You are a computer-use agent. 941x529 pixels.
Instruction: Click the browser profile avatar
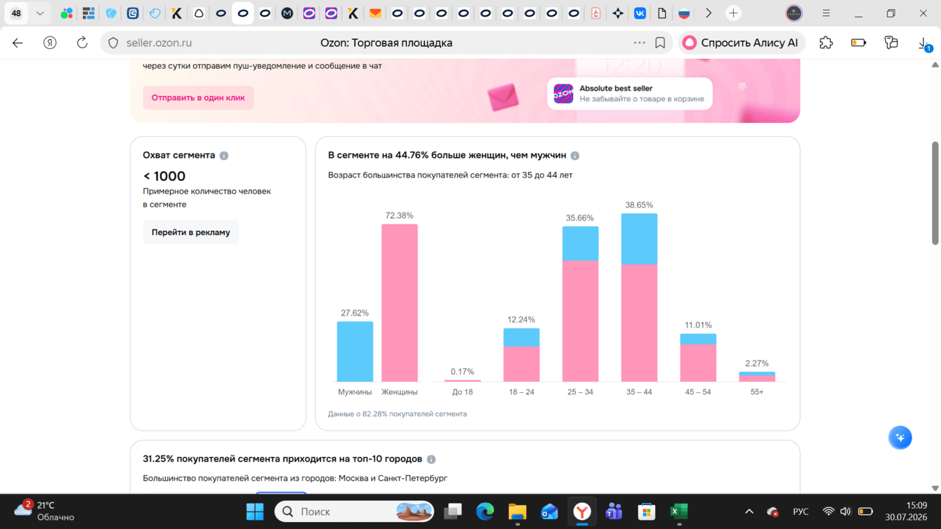click(794, 13)
